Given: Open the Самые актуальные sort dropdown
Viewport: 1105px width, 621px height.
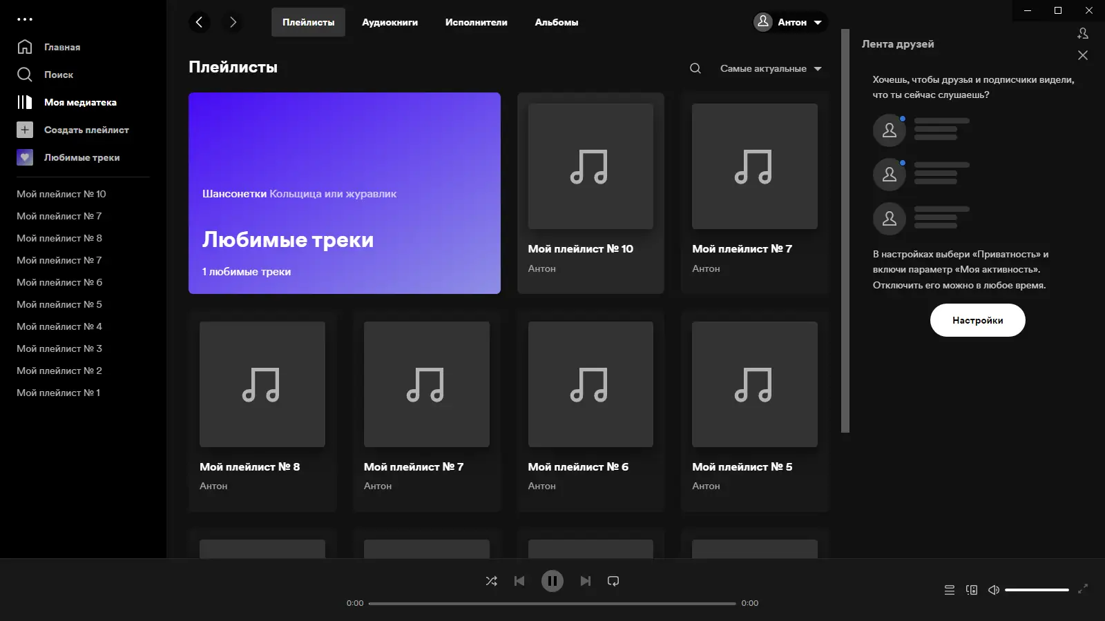Looking at the screenshot, I should 770,68.
